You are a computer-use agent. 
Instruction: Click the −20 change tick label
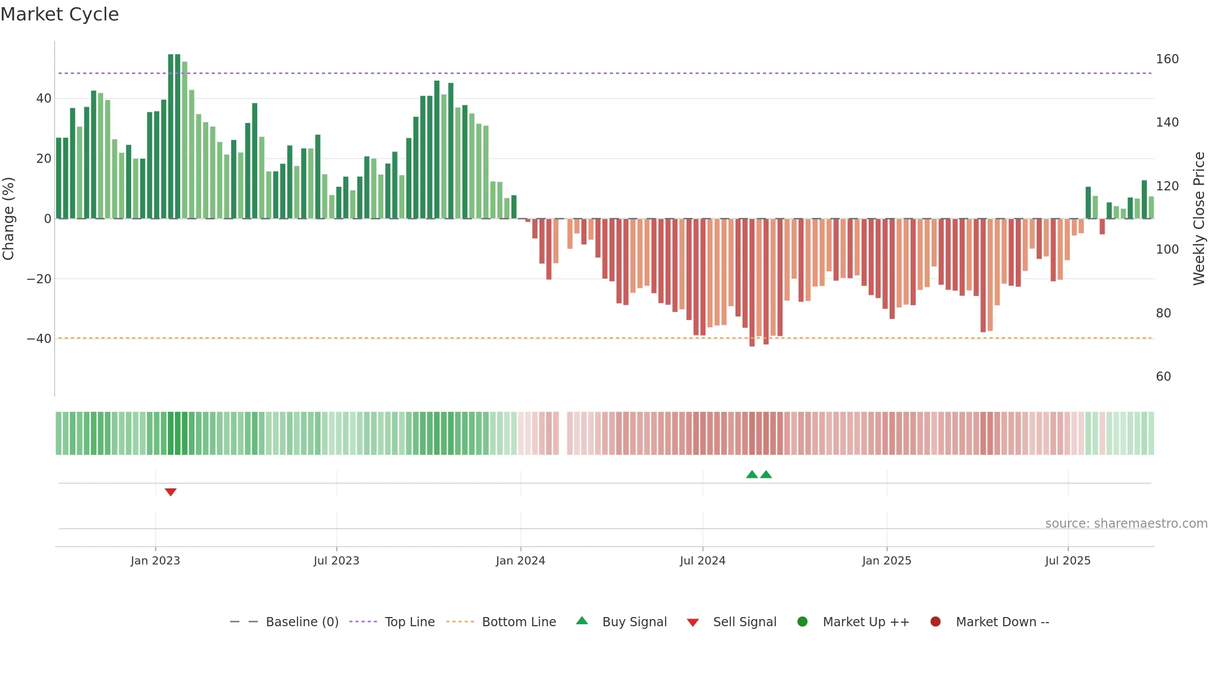click(x=39, y=279)
